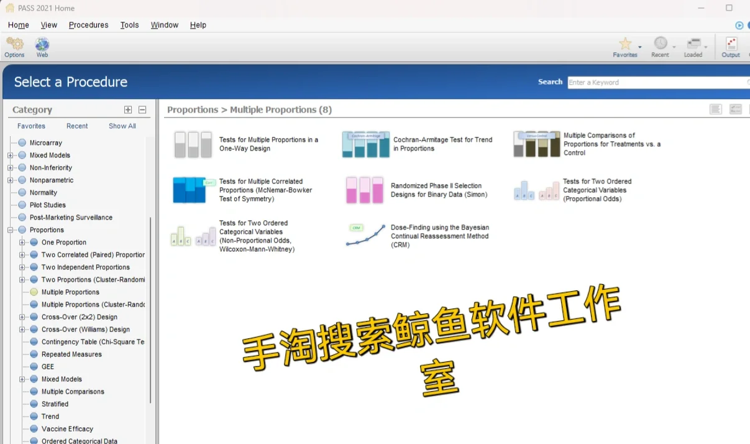Select the Ordered Categorical Data item
The width and height of the screenshot is (750, 444).
tap(80, 441)
